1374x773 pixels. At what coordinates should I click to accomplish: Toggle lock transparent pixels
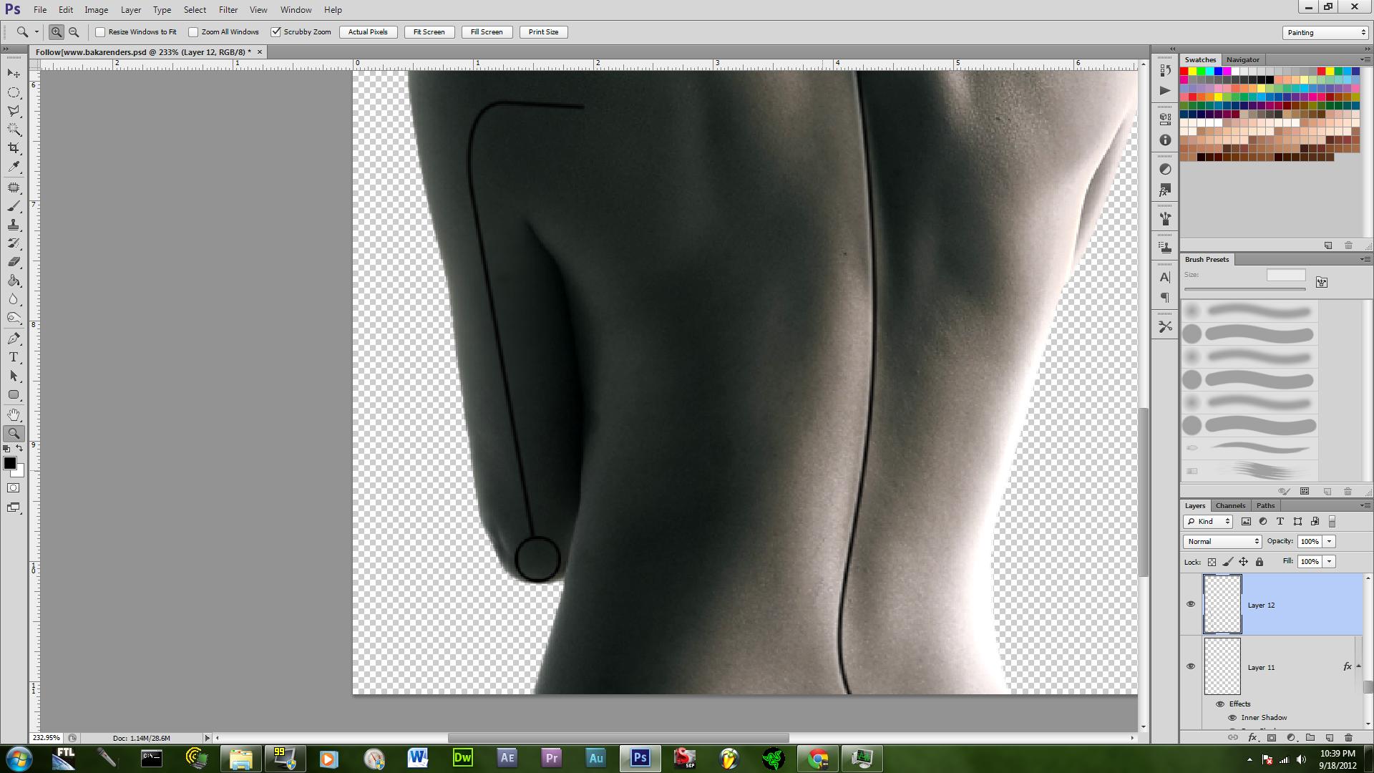[1212, 562]
